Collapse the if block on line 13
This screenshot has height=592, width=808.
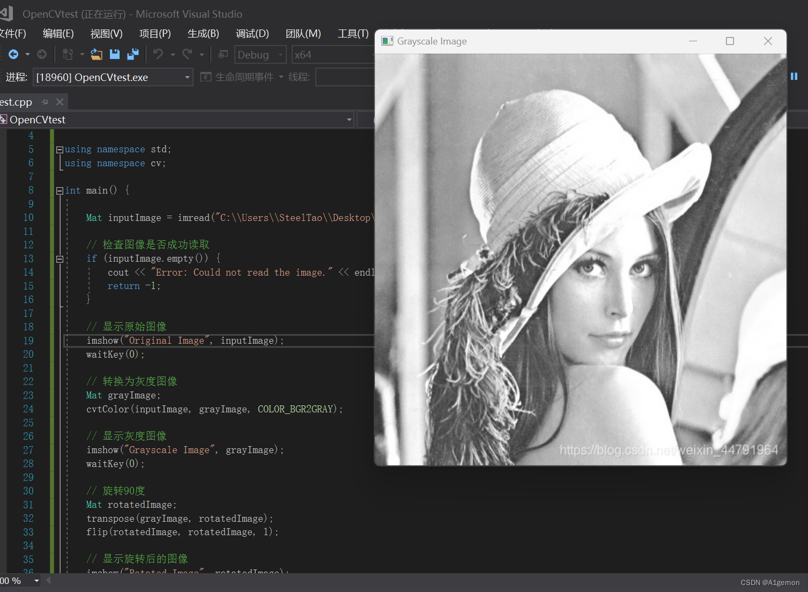(60, 259)
